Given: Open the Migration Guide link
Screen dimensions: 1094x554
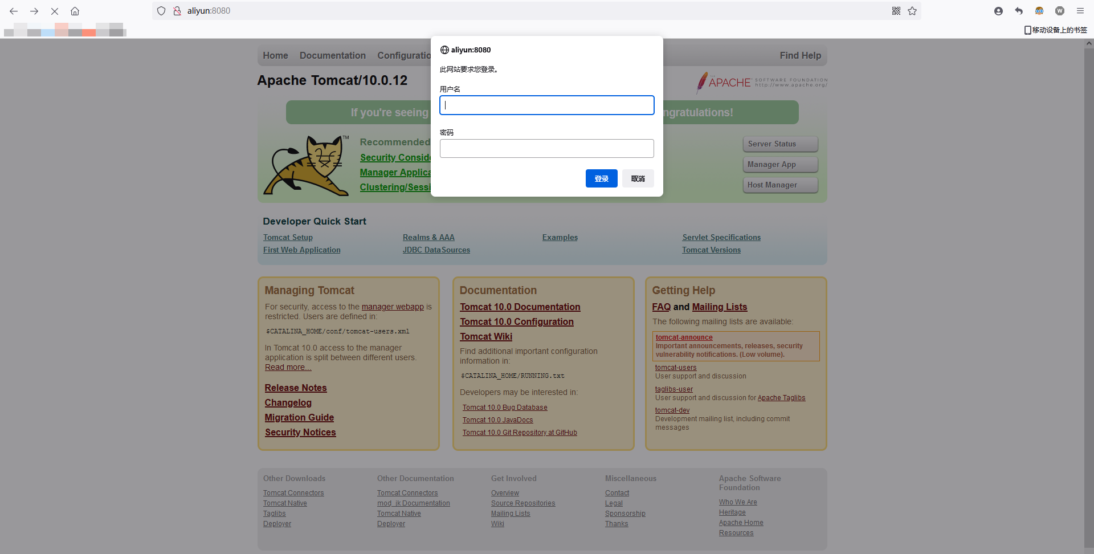Looking at the screenshot, I should point(299,417).
